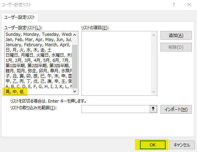Image resolution: width=197 pixels, height=152 pixels.
Task: Select the 第1四半期 list entry
Action: 39,66
